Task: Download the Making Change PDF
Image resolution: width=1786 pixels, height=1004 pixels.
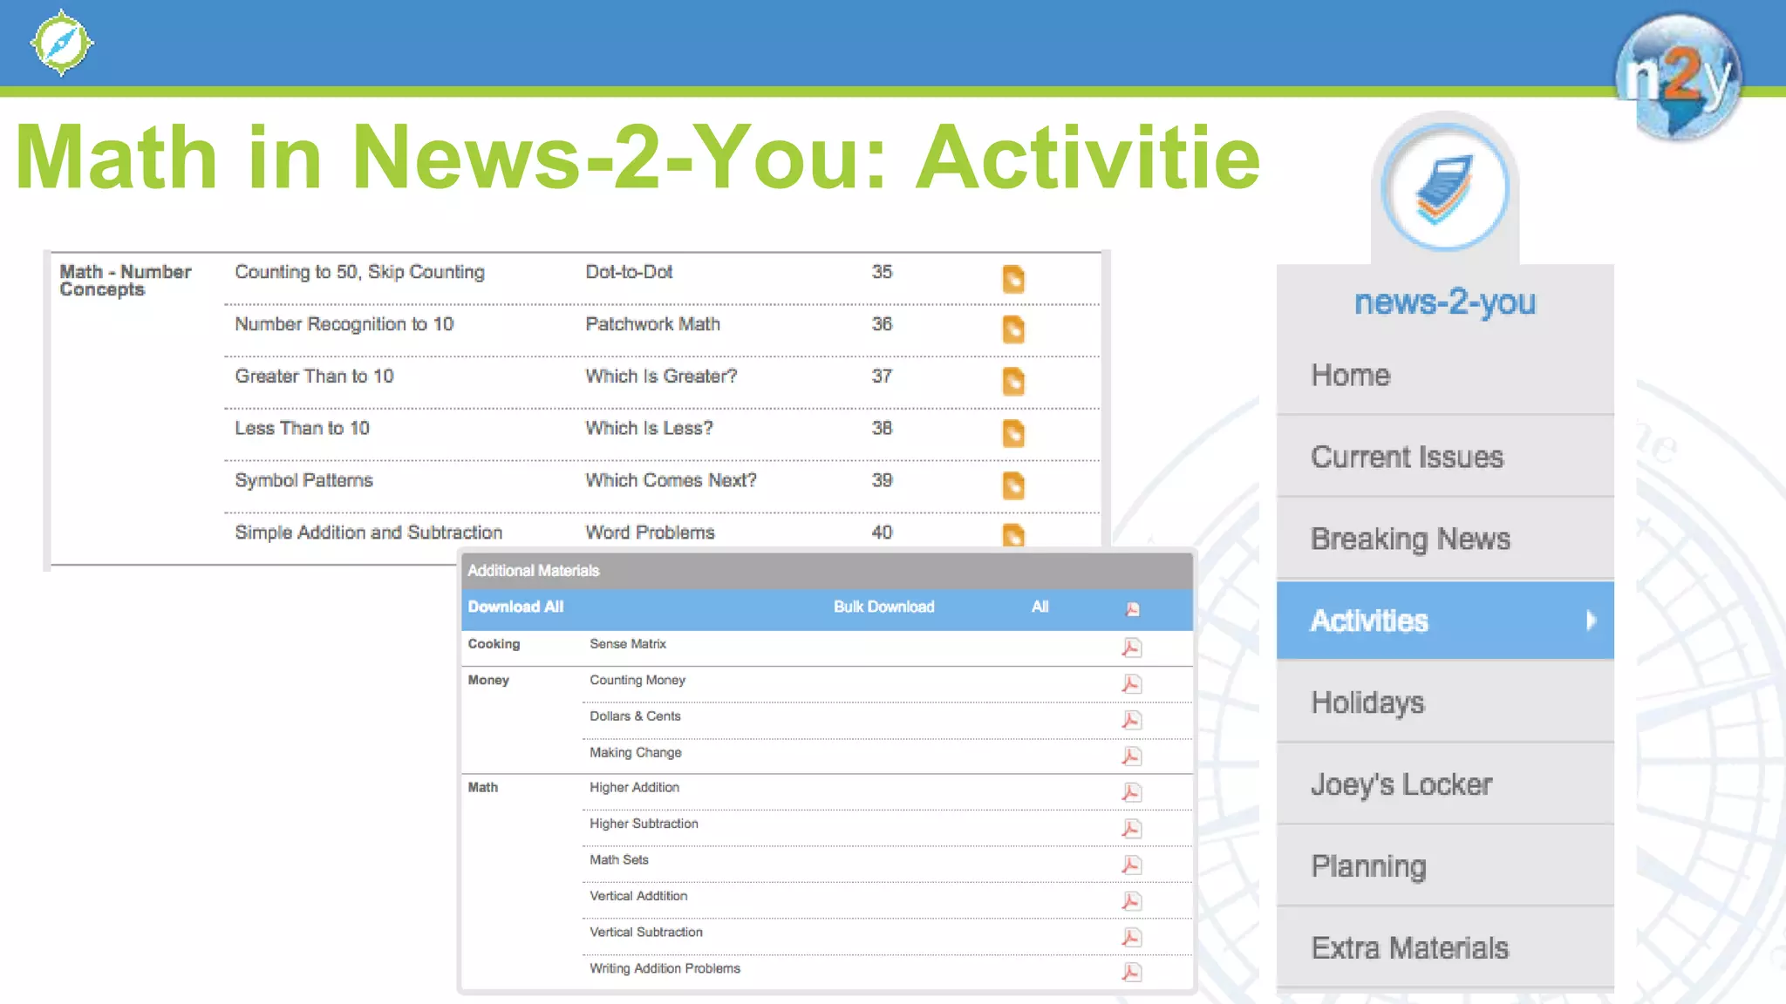Action: click(1131, 756)
